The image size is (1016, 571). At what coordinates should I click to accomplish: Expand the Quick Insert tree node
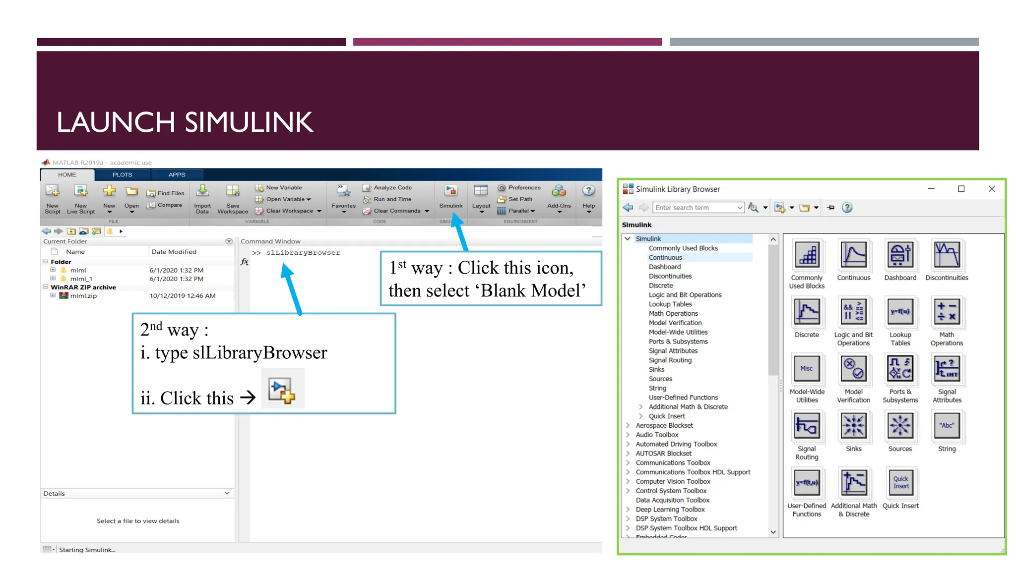640,416
